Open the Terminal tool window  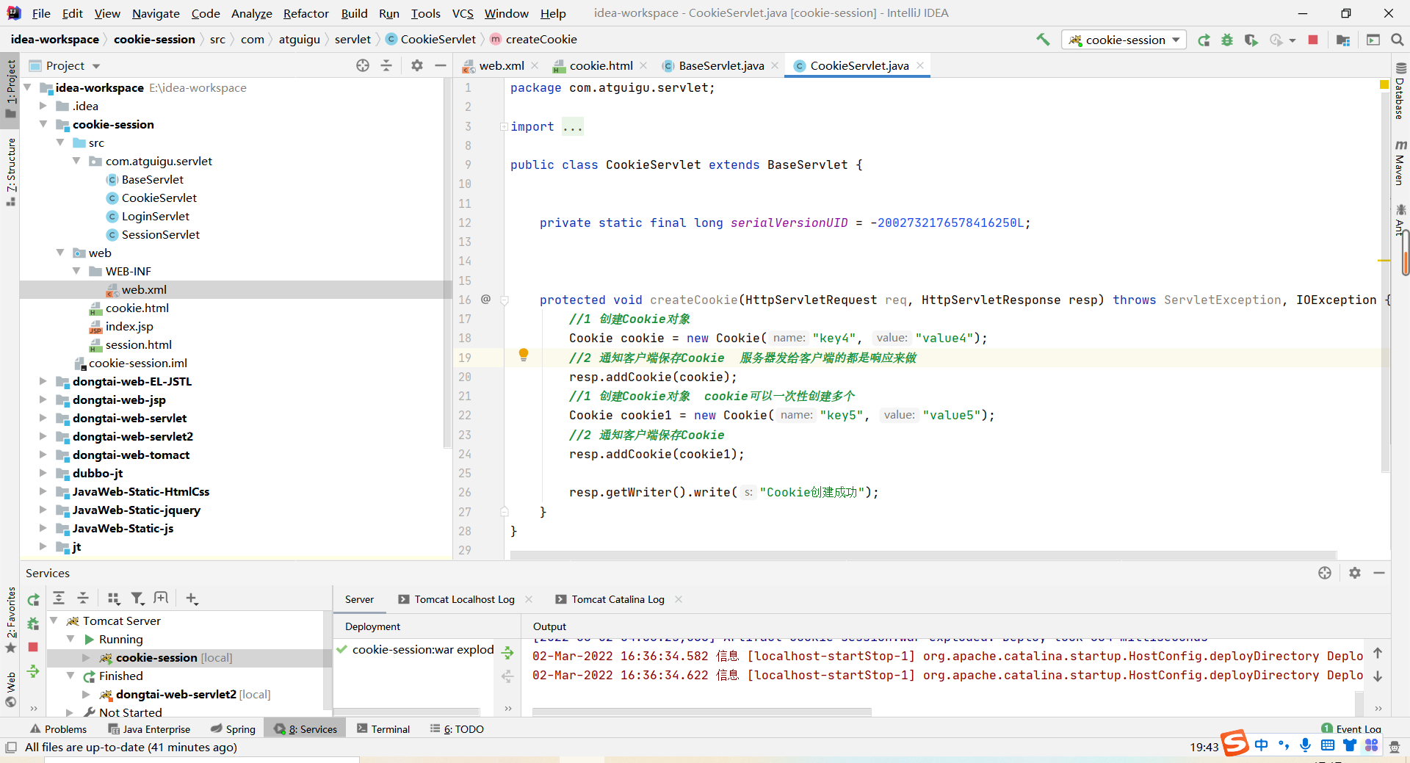pyautogui.click(x=383, y=728)
